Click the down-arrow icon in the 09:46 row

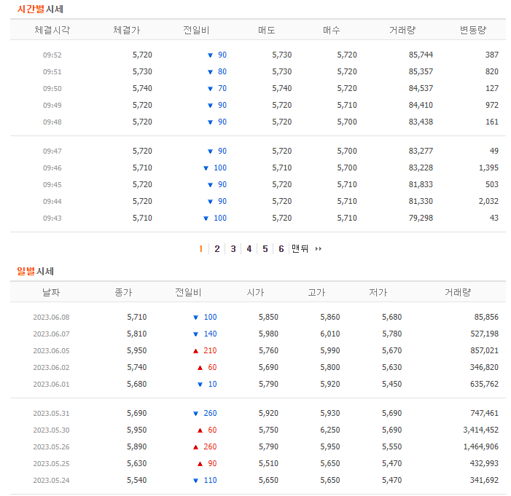point(206,168)
